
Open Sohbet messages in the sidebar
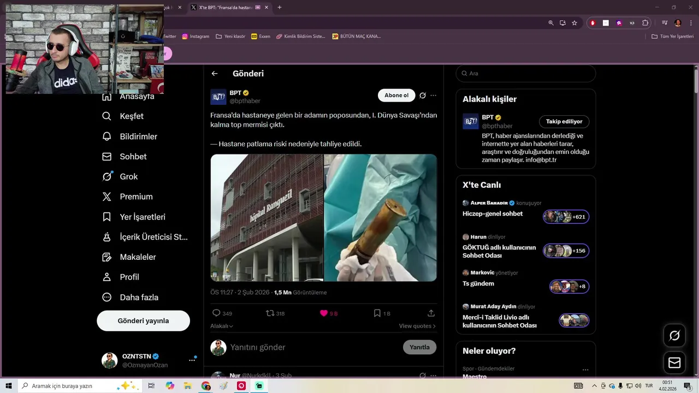click(x=125, y=157)
